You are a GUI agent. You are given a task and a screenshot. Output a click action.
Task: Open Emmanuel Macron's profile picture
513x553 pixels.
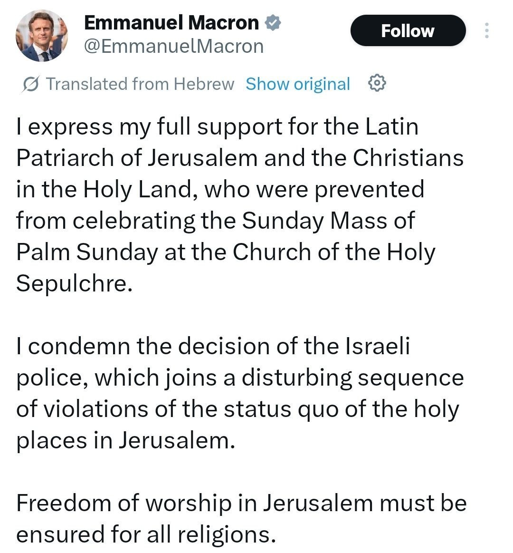[42, 36]
